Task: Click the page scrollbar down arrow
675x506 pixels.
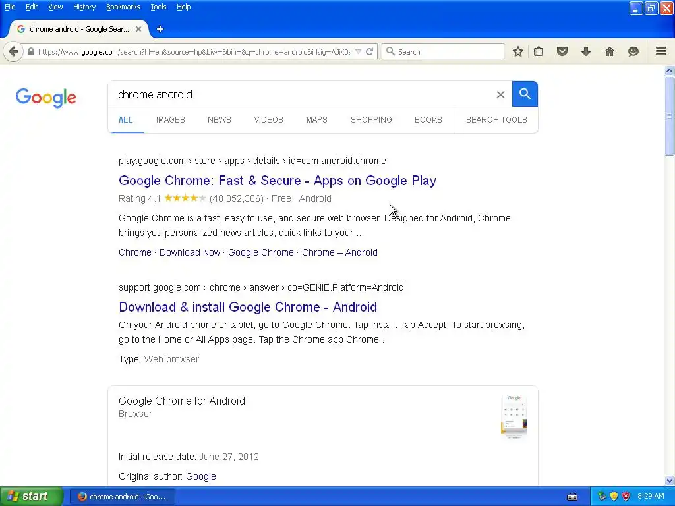Action: pos(670,480)
